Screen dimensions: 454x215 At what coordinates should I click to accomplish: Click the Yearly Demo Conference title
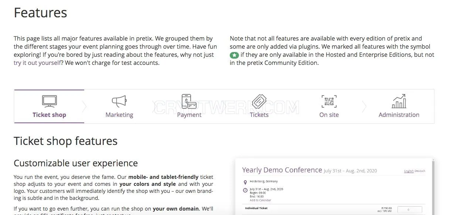pos(282,170)
